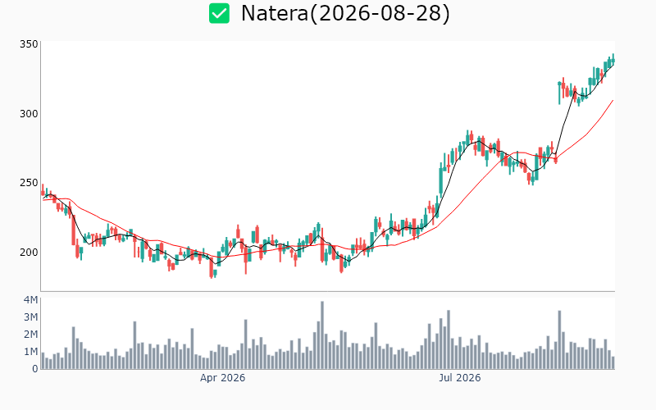Click the 1M volume axis label
This screenshot has width=656, height=410.
[30, 352]
